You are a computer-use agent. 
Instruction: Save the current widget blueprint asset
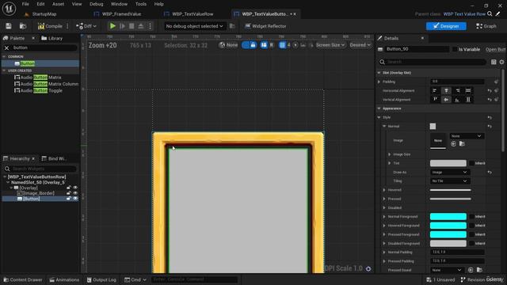(x=9, y=26)
